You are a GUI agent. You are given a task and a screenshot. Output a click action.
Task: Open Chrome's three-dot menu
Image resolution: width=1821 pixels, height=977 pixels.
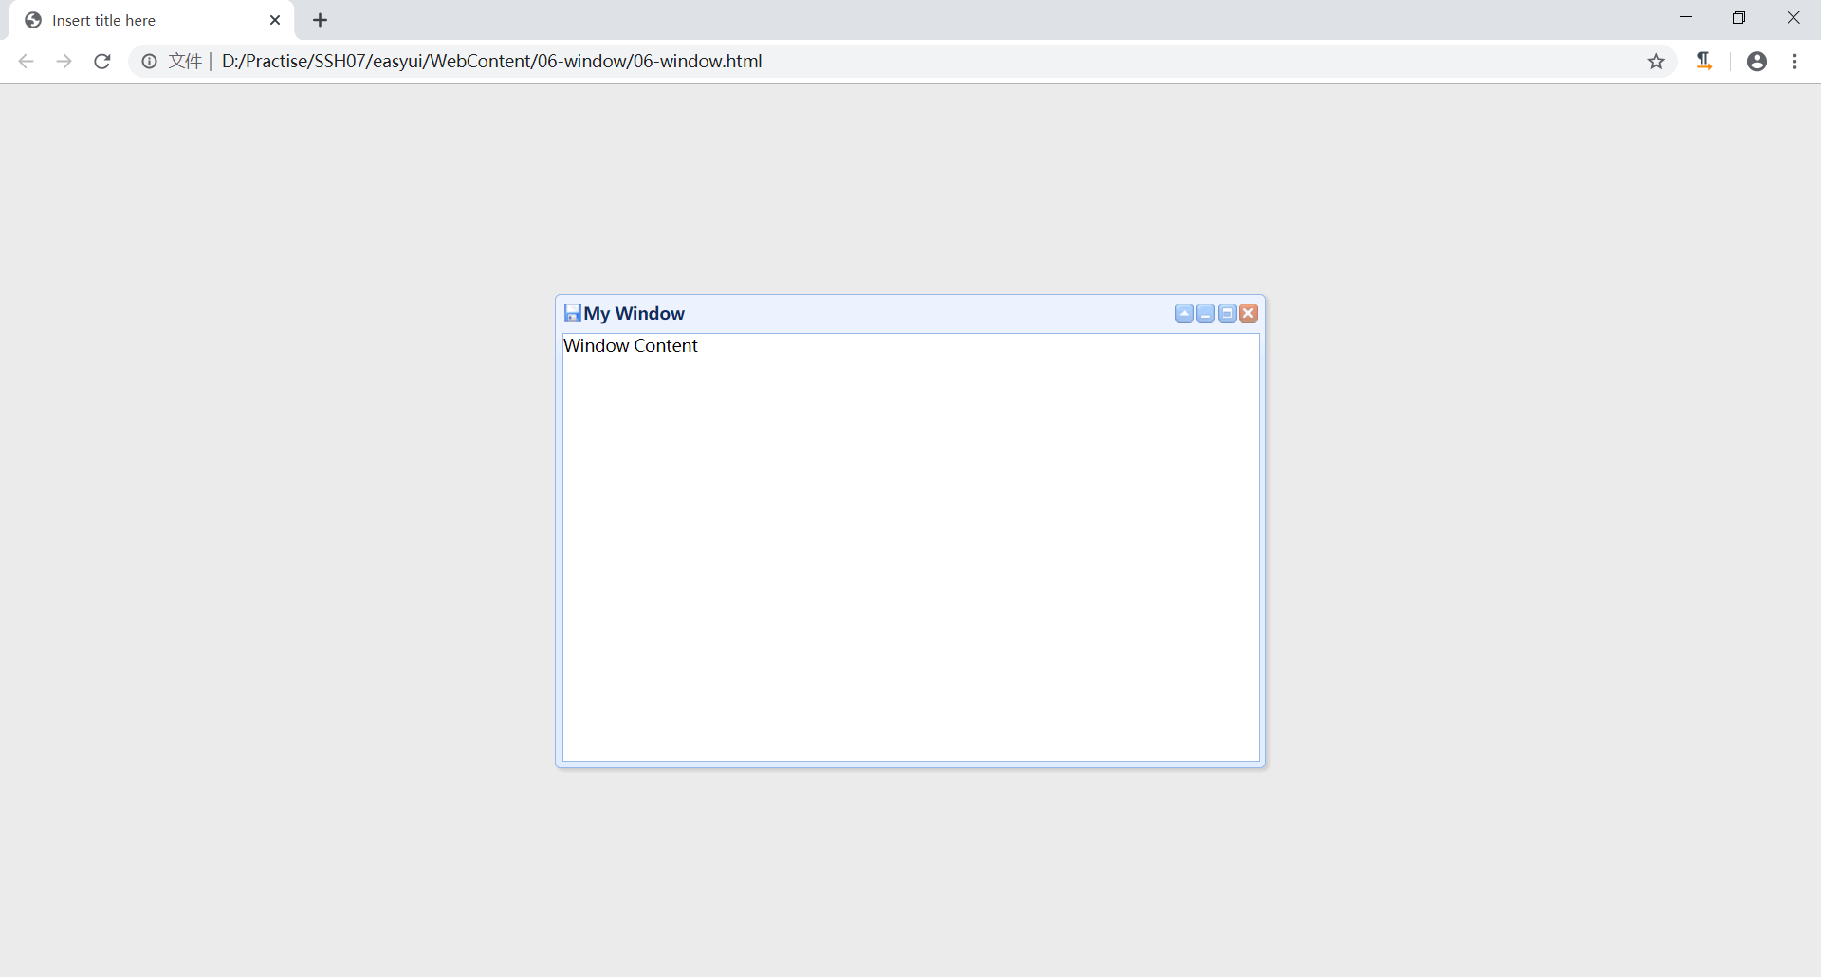[1794, 61]
